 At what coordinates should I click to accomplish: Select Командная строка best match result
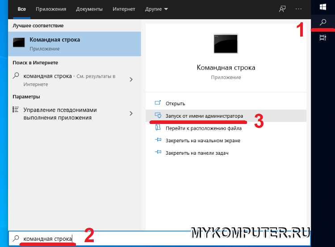click(x=75, y=44)
